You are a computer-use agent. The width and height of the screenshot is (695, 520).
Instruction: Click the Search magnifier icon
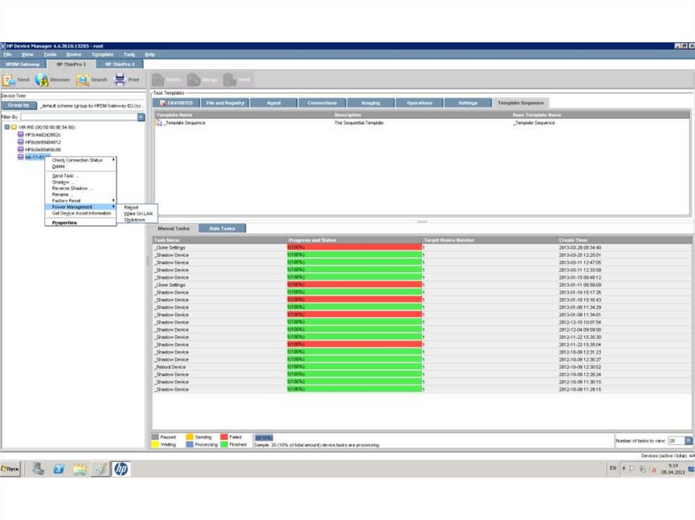coord(82,80)
